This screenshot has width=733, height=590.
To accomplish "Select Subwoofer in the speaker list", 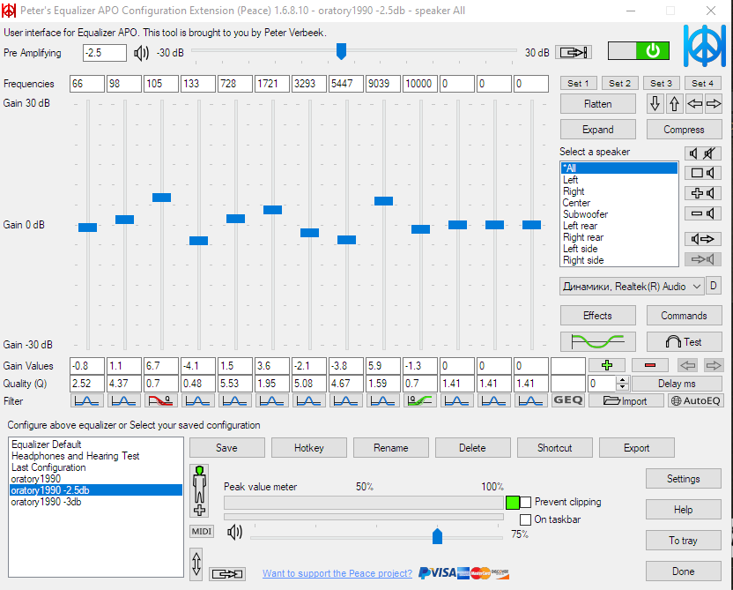I will 619,214.
